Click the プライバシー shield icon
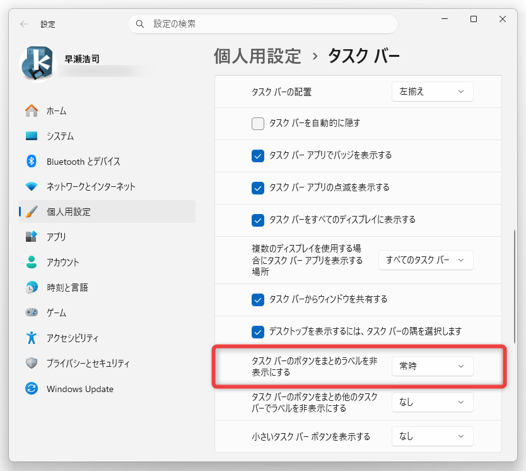The width and height of the screenshot is (526, 471). [x=32, y=363]
